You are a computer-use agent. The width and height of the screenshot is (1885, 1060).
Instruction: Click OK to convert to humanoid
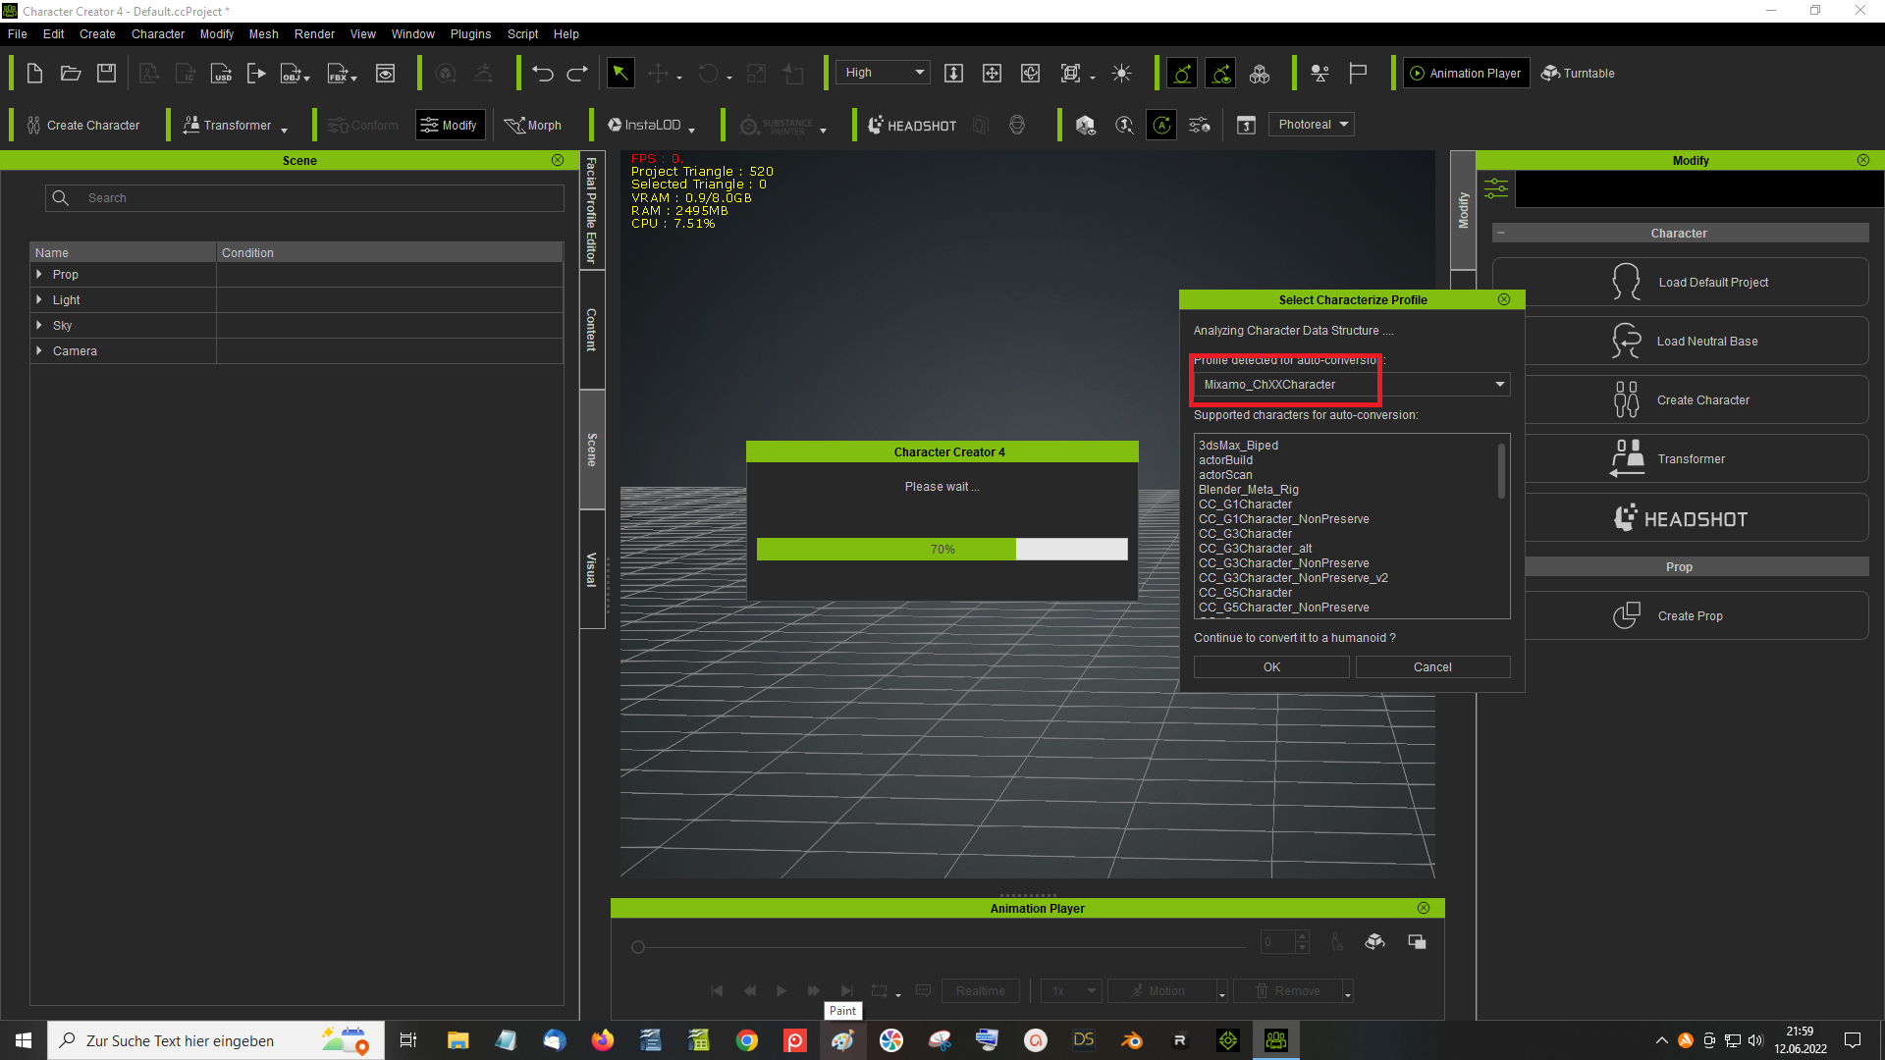1270,666
